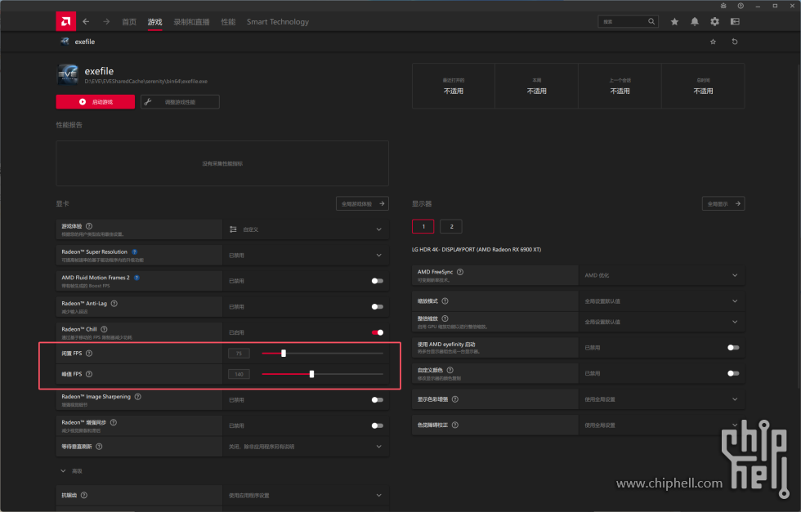
Task: Click the 闲置 FPS slider handle
Action: (x=284, y=354)
